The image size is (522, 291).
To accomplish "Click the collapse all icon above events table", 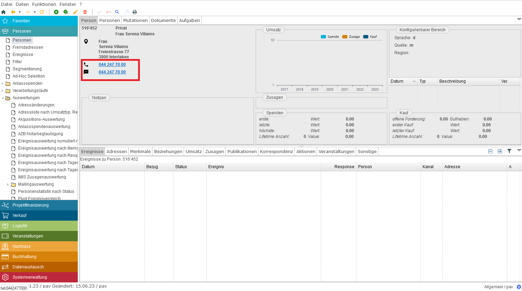I will 490,151.
